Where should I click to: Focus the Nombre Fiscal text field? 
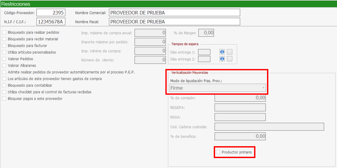(x=174, y=22)
